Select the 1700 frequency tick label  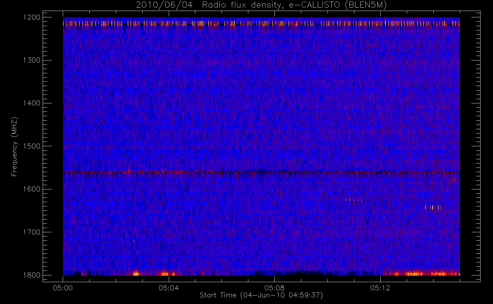tap(32, 232)
